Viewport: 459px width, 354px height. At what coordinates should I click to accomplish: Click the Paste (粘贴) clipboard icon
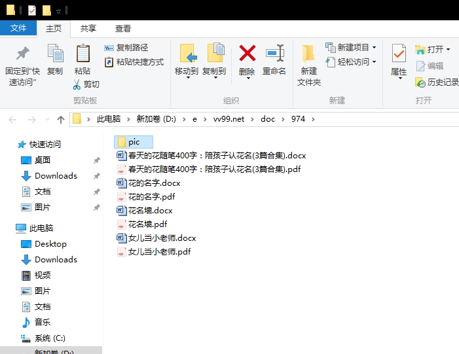pyautogui.click(x=83, y=53)
